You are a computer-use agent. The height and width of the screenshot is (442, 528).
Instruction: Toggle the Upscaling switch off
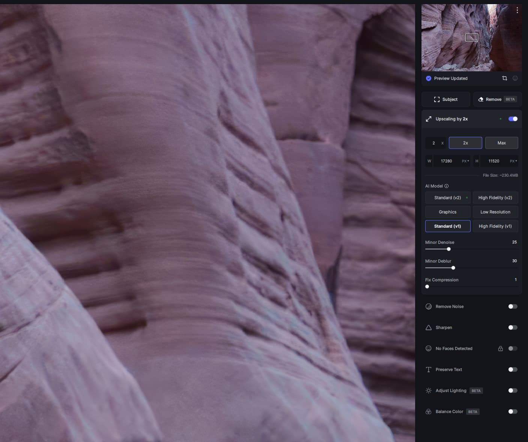click(x=513, y=119)
